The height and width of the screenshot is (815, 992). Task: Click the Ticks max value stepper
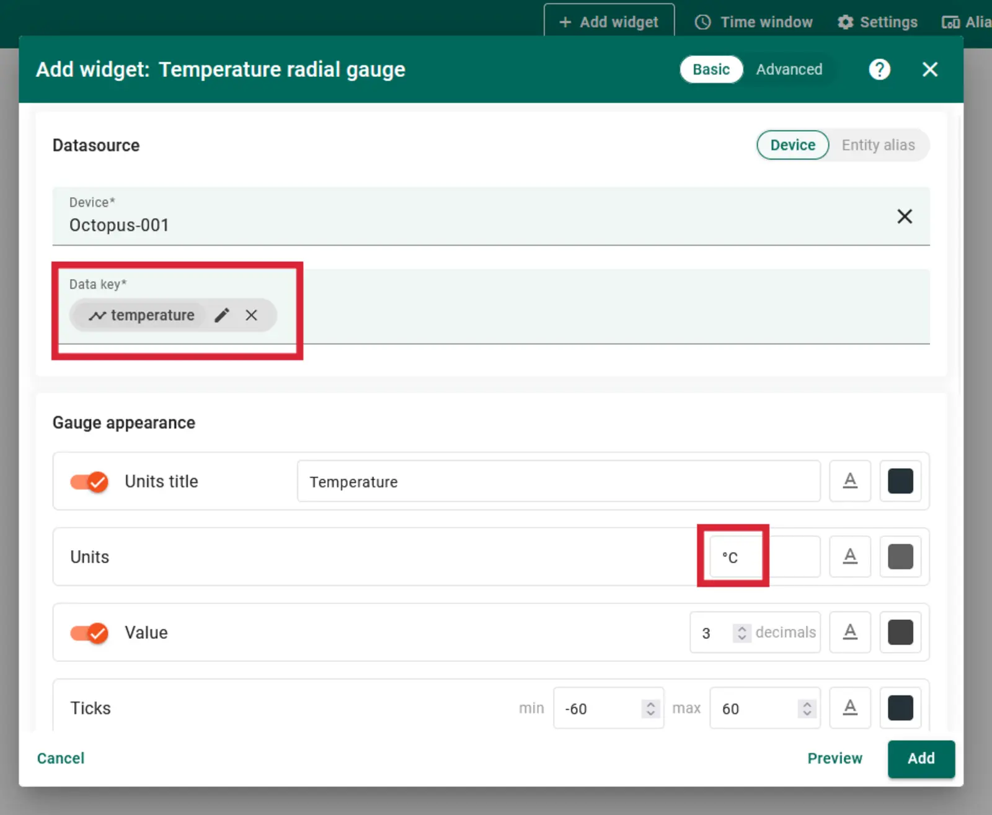point(807,708)
